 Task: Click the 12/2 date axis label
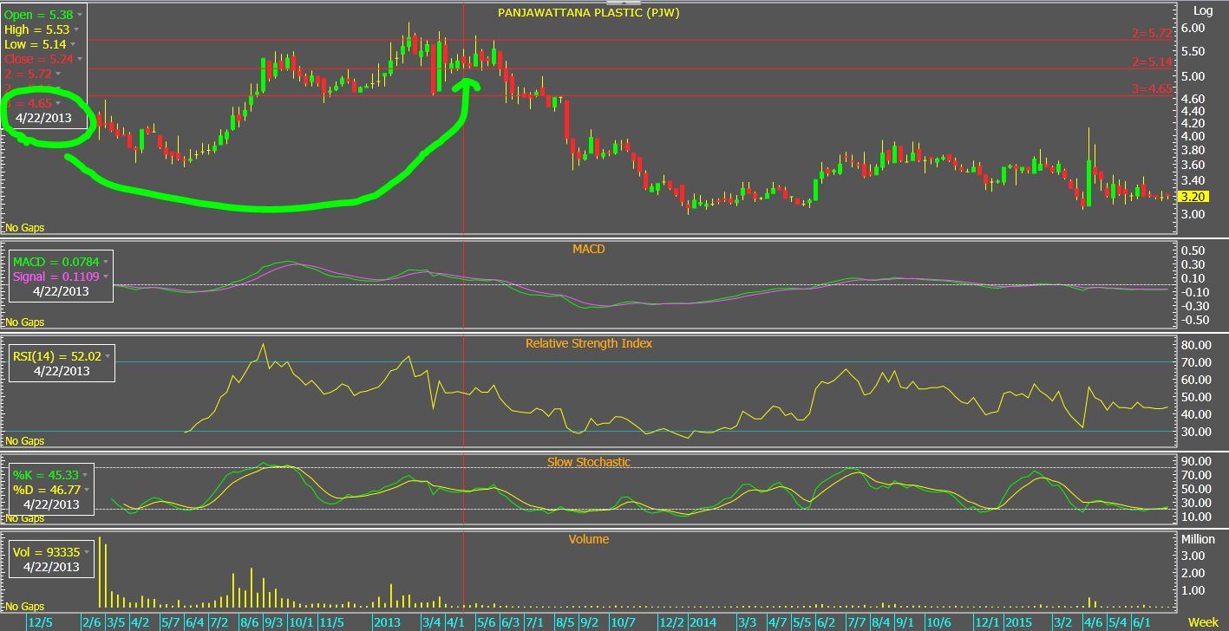tap(672, 622)
